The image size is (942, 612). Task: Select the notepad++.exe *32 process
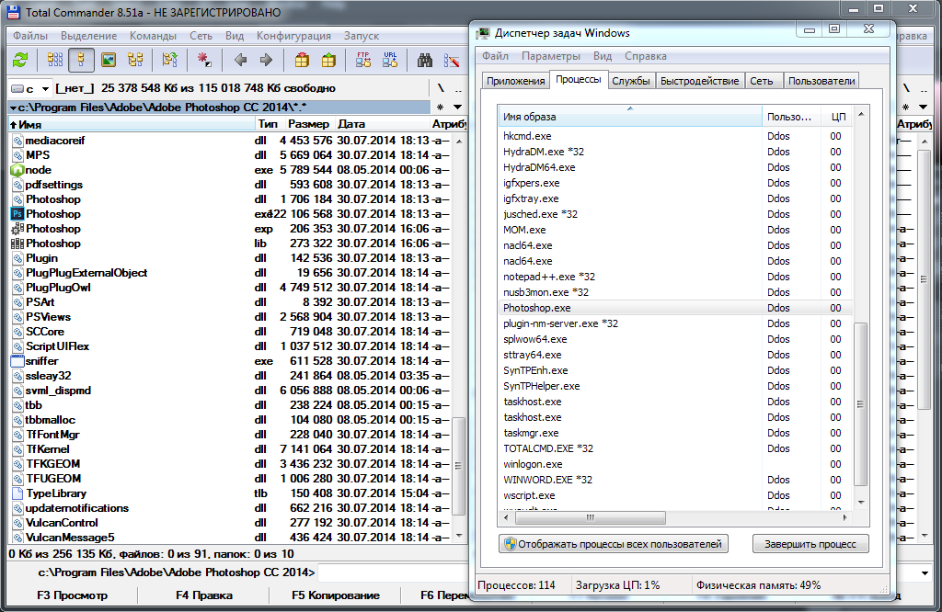point(675,277)
